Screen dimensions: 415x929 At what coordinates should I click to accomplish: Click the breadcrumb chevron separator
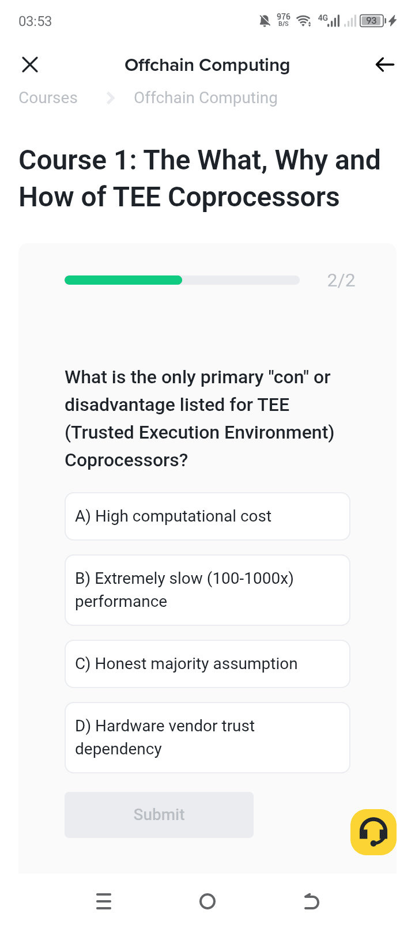(x=111, y=98)
